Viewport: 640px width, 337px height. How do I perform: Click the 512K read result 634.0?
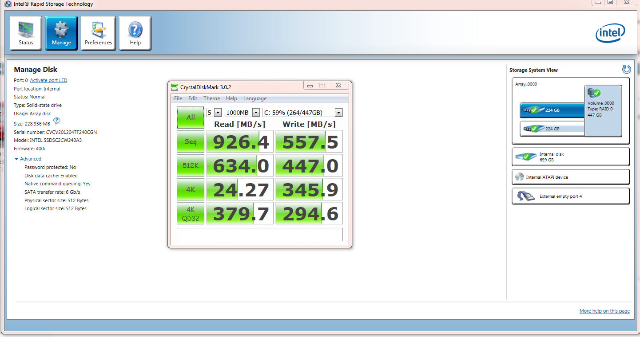pyautogui.click(x=240, y=165)
